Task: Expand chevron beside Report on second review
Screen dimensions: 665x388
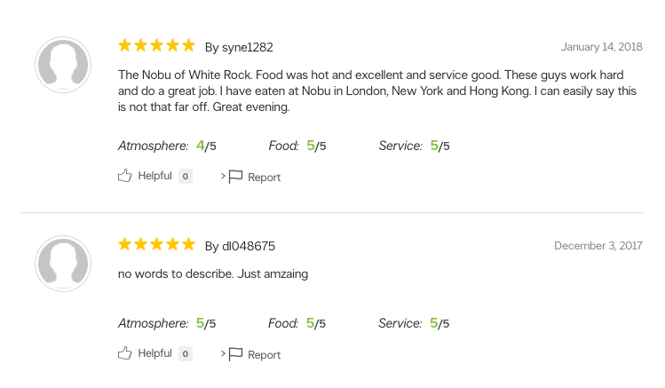Action: tap(223, 353)
